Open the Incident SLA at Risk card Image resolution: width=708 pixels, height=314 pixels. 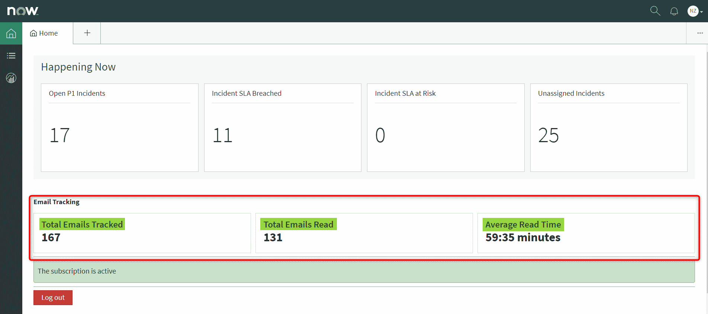(x=445, y=127)
